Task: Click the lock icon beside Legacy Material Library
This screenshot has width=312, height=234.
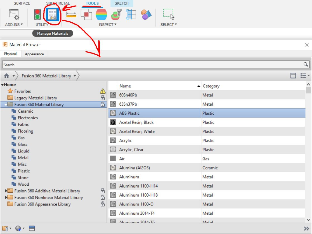Action: (103, 98)
